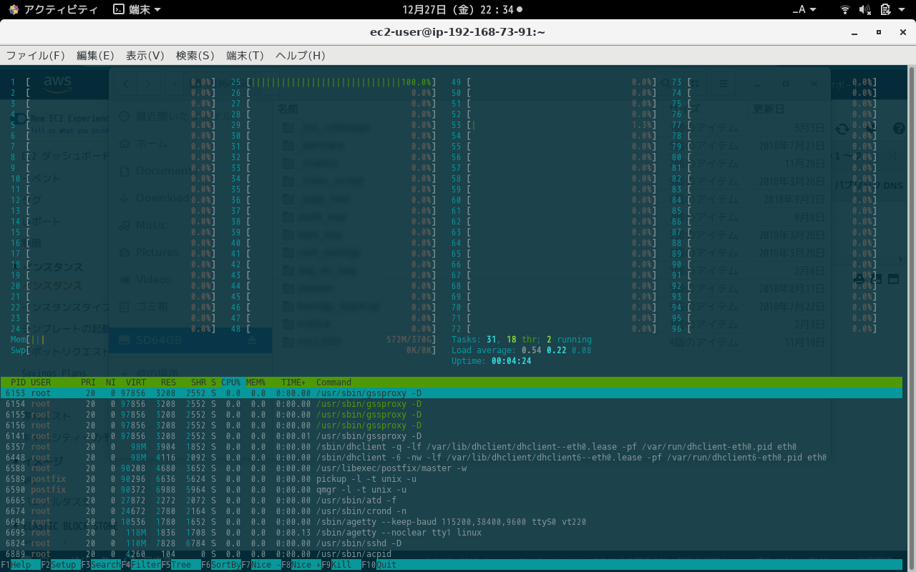Click the Load average readout
Viewport: 916px width, 572px height.
pyautogui.click(x=521, y=350)
